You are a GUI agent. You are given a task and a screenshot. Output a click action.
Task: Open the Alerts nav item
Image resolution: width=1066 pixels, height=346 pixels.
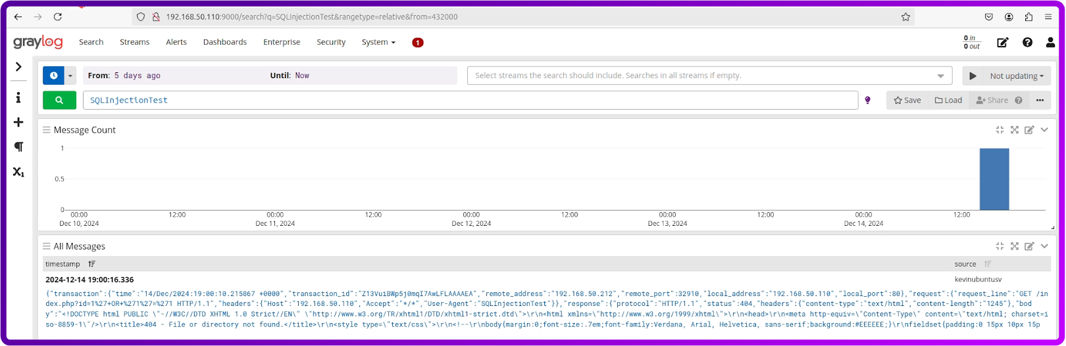click(x=176, y=42)
